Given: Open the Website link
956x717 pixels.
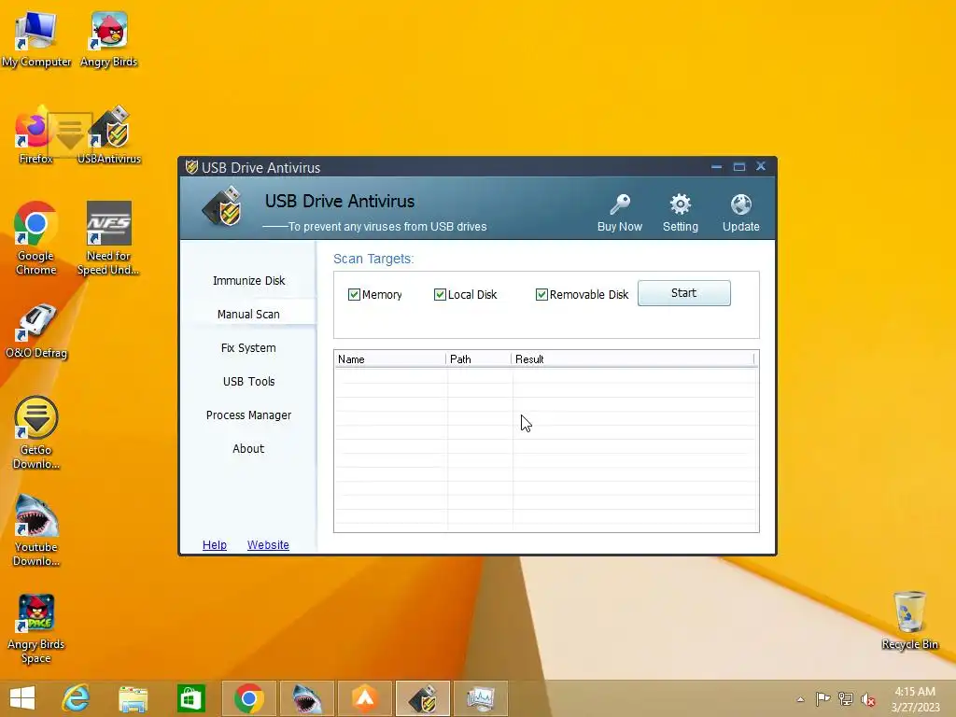Looking at the screenshot, I should [268, 545].
